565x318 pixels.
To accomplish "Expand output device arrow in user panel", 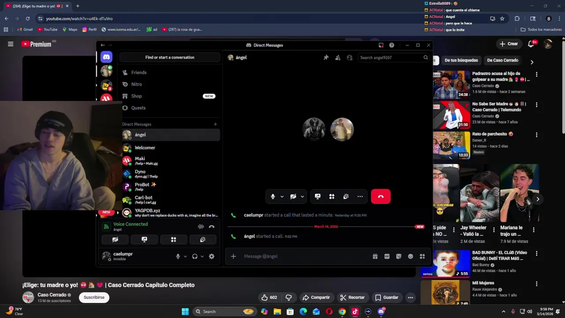I will [202, 256].
